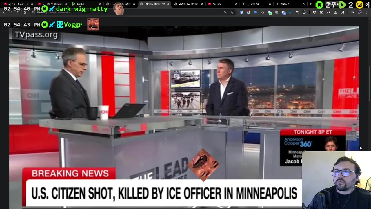The height and width of the screenshot is (209, 371).
Task: Open the tab search icon
Action: click(x=342, y=12)
